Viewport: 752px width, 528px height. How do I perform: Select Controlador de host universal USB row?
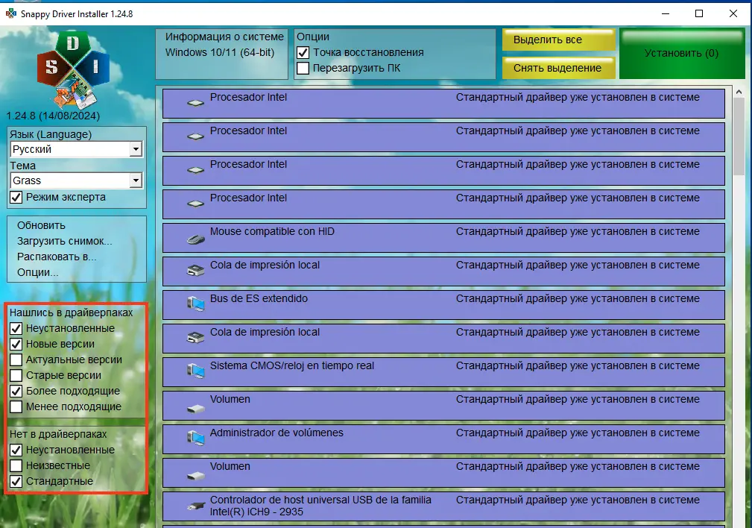click(x=443, y=506)
